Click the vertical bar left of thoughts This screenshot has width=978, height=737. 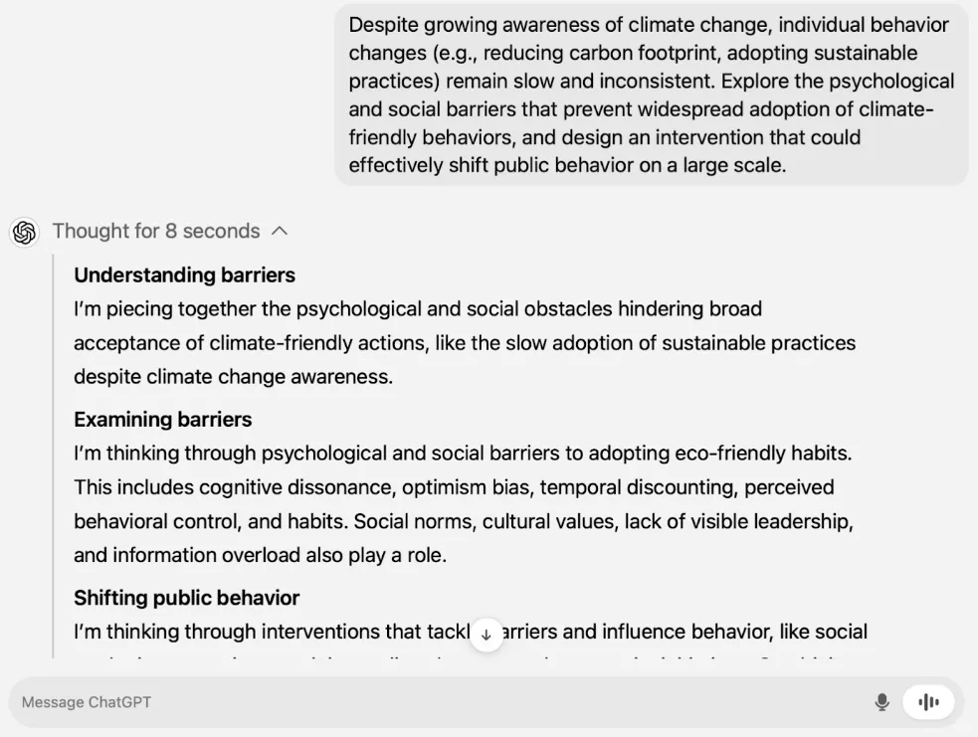(x=54, y=456)
